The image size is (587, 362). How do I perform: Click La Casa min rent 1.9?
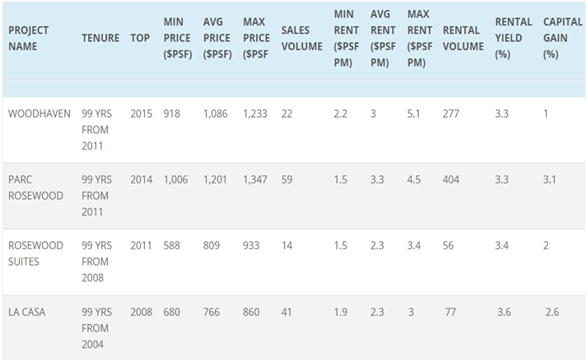click(340, 313)
